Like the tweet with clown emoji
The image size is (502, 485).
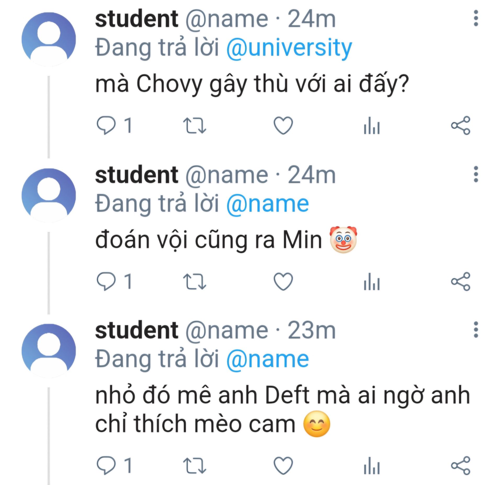click(283, 281)
